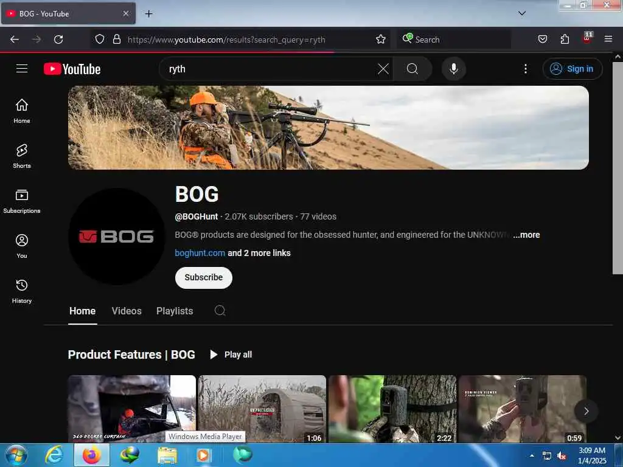
Task: Open the You section in sidebar
Action: pos(22,246)
